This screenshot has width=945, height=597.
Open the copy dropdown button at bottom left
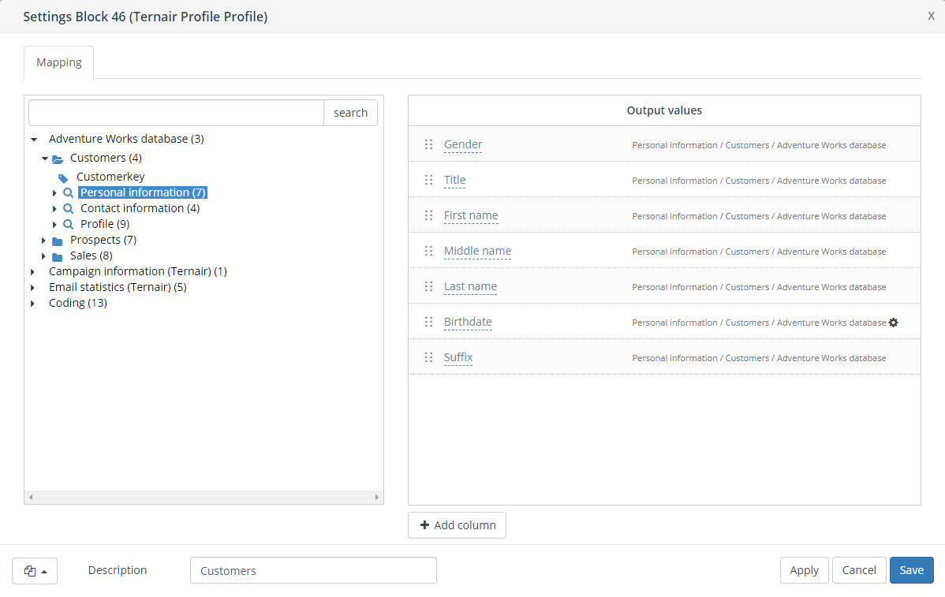35,571
